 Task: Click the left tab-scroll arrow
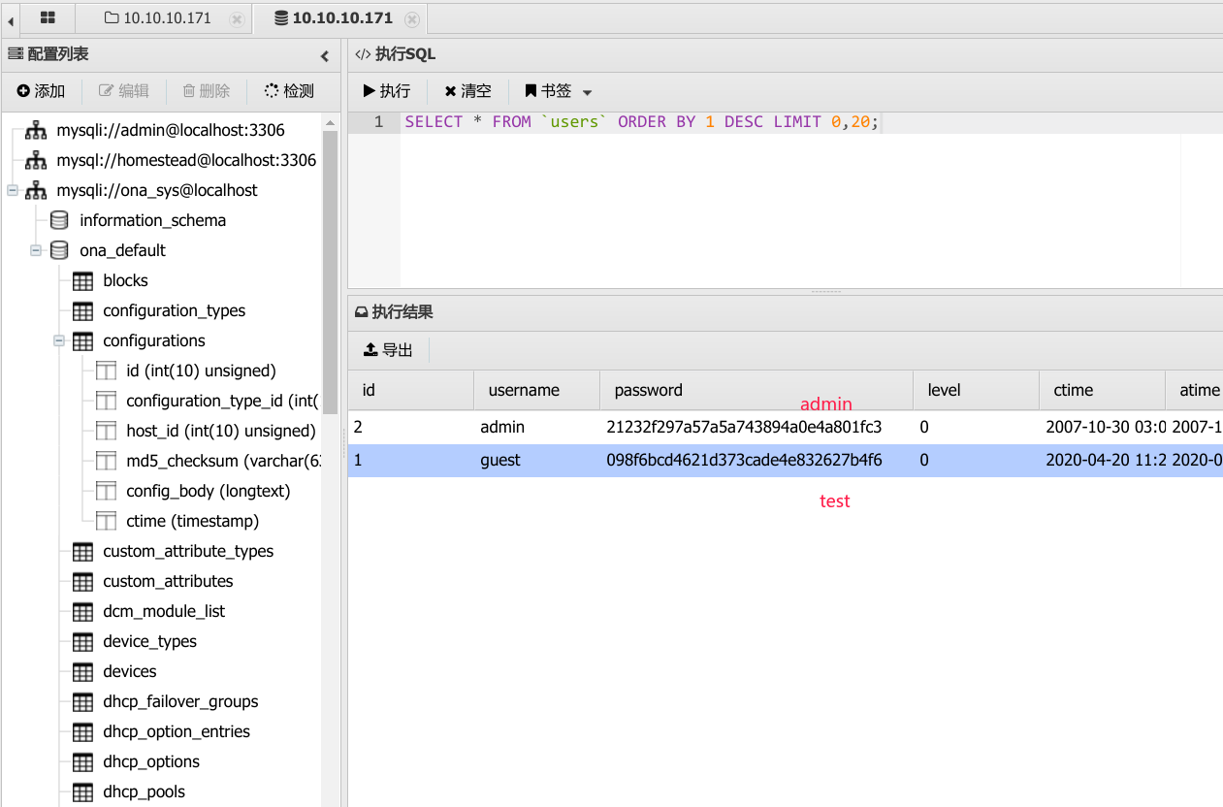click(11, 19)
